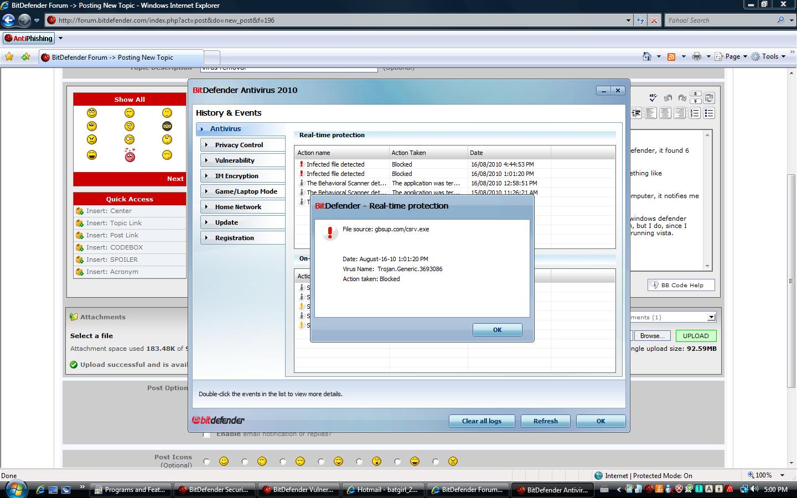
Task: Show hidden tray icons with the arrow
Action: click(x=619, y=489)
